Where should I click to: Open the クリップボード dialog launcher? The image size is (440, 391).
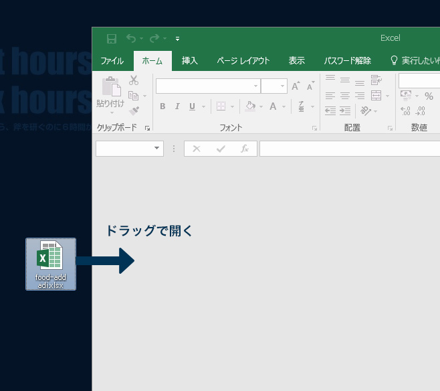coord(147,129)
